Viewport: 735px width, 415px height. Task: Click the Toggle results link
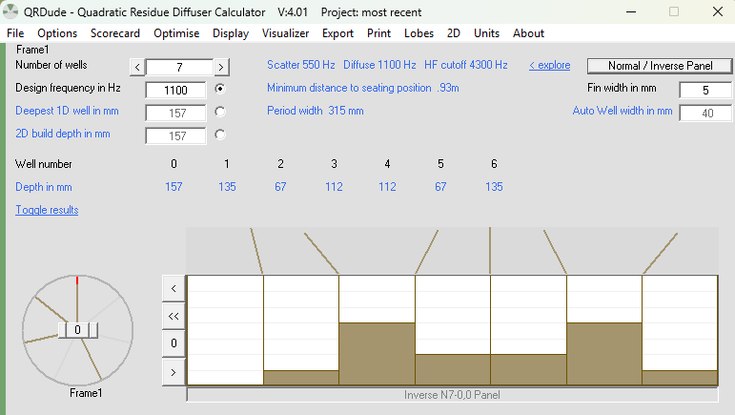[x=47, y=210]
